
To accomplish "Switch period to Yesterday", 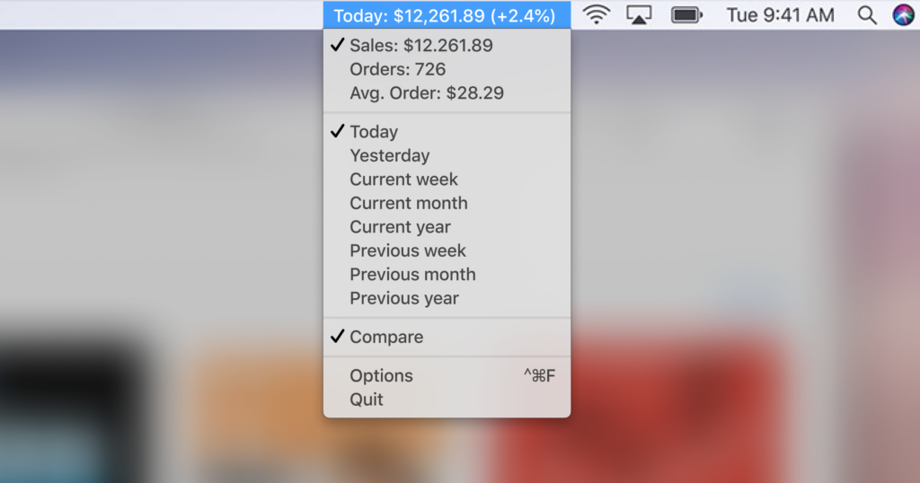I will click(447, 155).
